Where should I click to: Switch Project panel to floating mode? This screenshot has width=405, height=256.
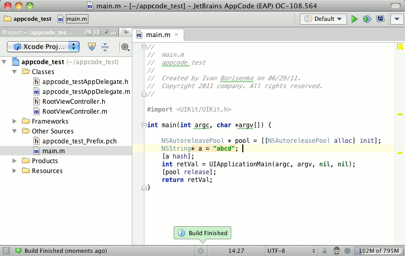[x=88, y=33]
